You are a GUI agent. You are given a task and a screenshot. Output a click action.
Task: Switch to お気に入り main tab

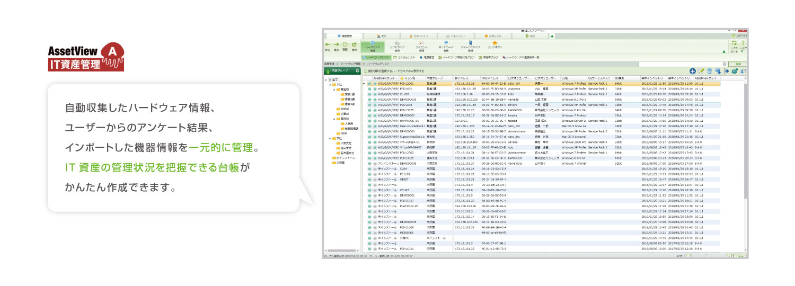(x=494, y=35)
